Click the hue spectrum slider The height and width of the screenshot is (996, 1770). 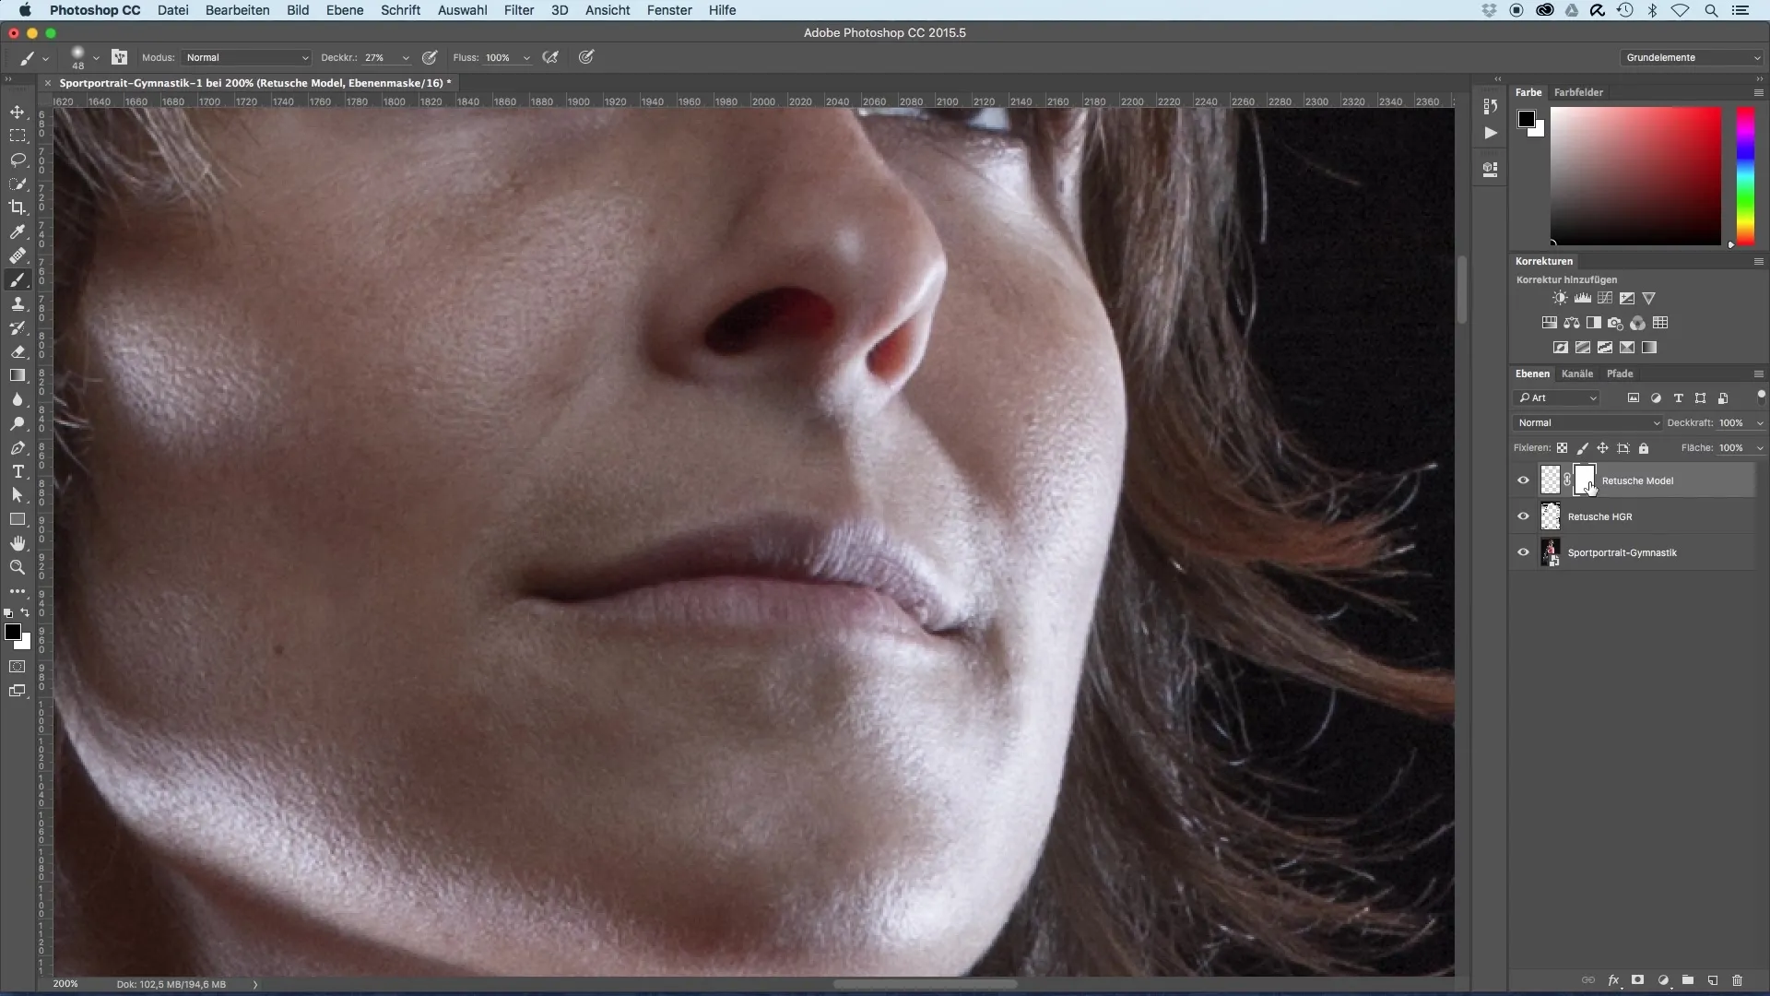pos(1746,175)
